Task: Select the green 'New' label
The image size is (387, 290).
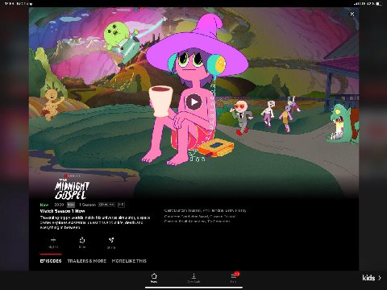Action: [x=44, y=205]
